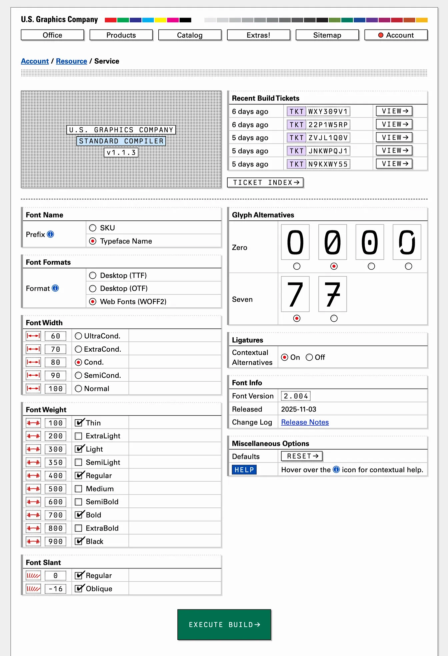The width and height of the screenshot is (448, 656).
Task: Uncheck the Bold weight checkbox
Action: [79, 515]
